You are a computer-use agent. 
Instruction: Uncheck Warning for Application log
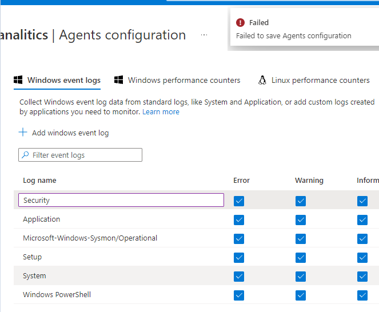pyautogui.click(x=301, y=220)
